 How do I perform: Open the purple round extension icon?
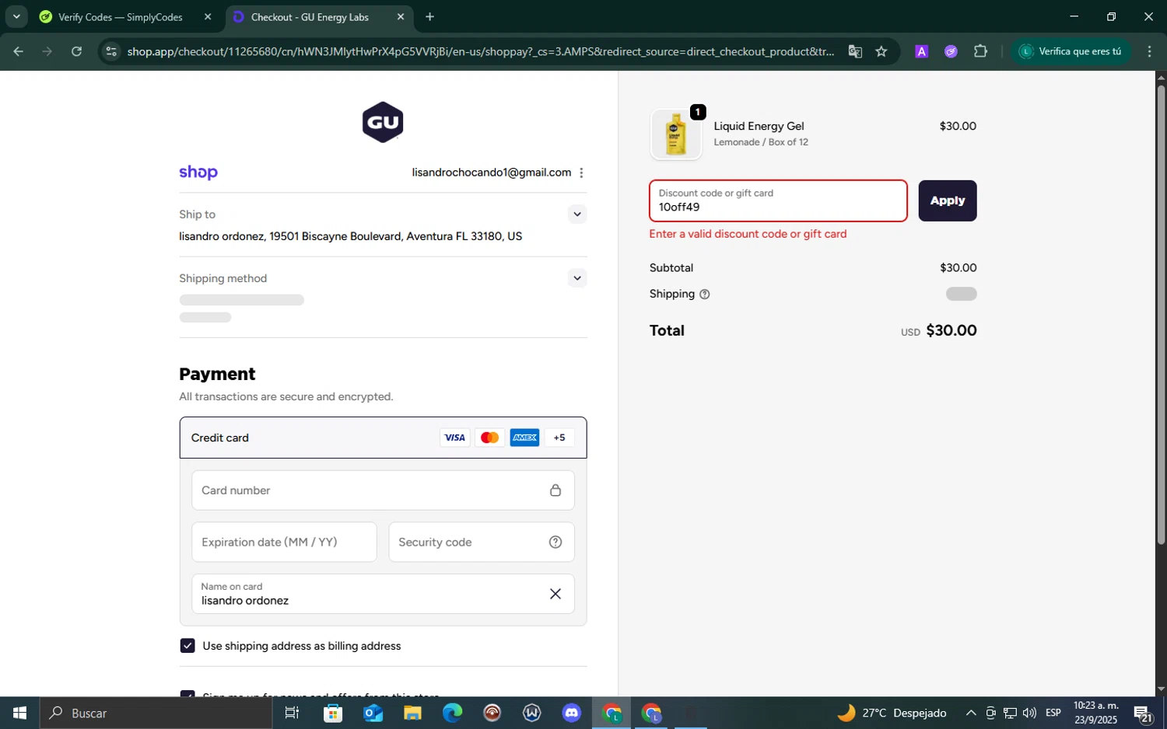(x=951, y=51)
